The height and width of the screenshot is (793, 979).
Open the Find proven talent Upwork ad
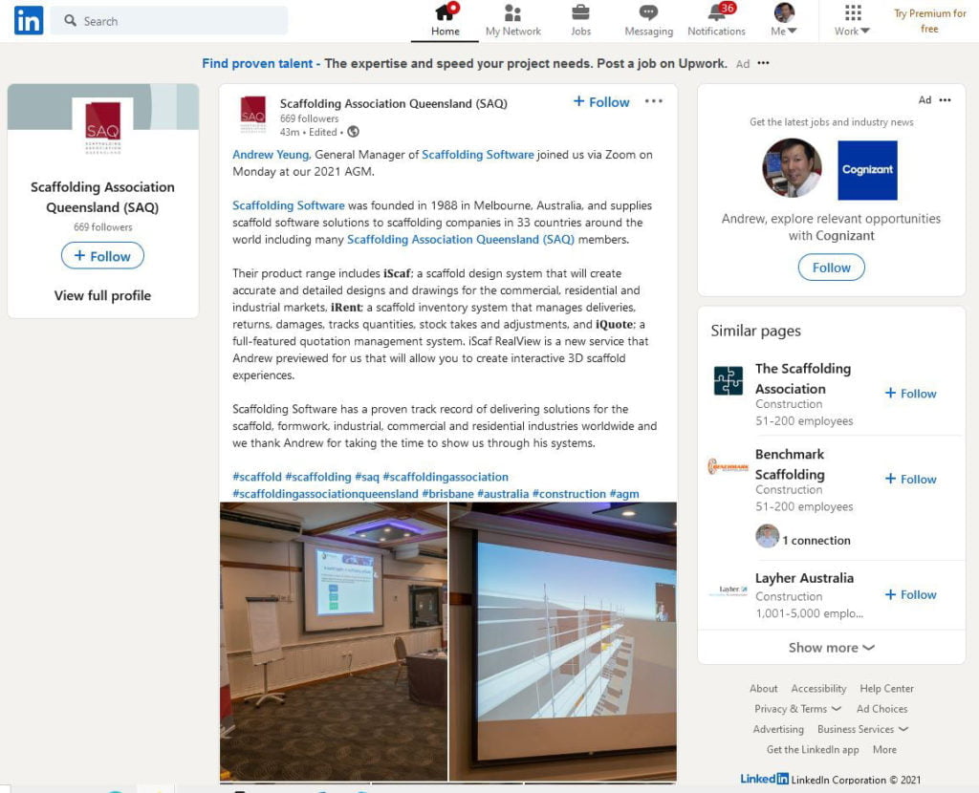click(x=465, y=64)
